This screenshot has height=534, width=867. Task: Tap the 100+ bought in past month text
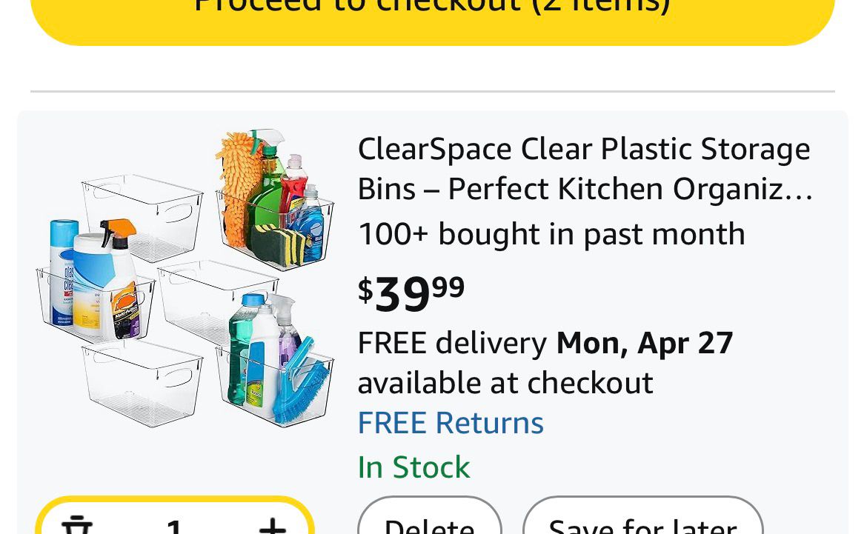[551, 234]
